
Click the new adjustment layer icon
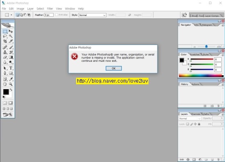[200, 160]
